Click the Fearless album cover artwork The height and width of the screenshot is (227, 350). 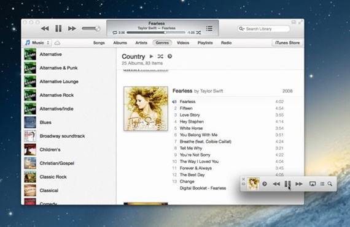click(146, 108)
